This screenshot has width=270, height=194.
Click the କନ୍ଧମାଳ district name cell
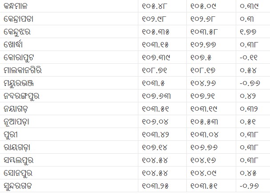20,7
